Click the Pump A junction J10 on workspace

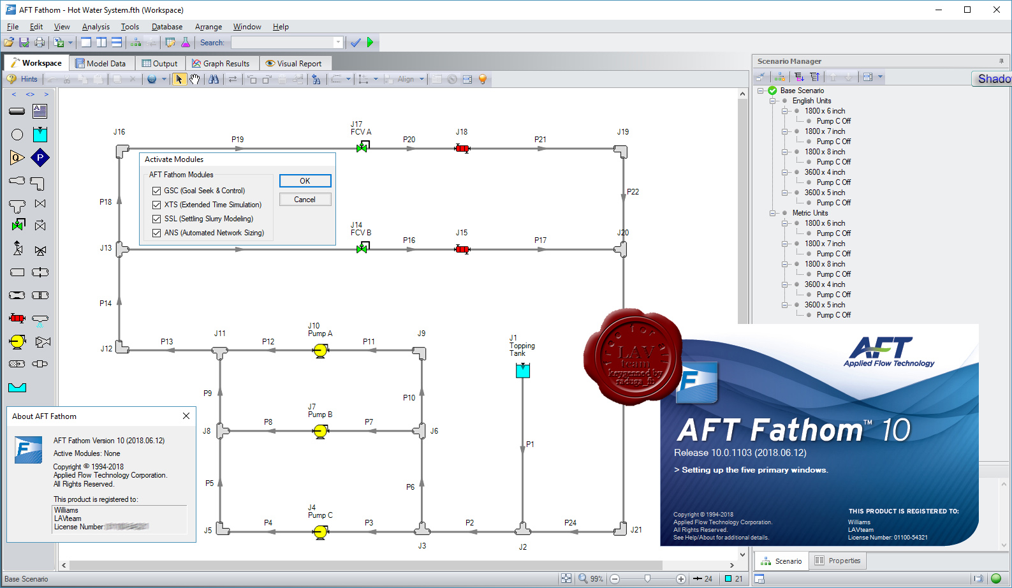pos(321,350)
